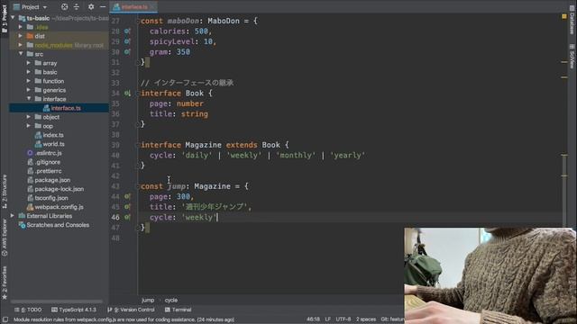Expand External Libraries node
This screenshot has width=577, height=324.
point(13,216)
